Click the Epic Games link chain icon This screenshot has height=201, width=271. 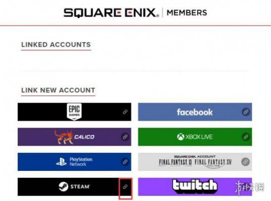click(x=125, y=112)
